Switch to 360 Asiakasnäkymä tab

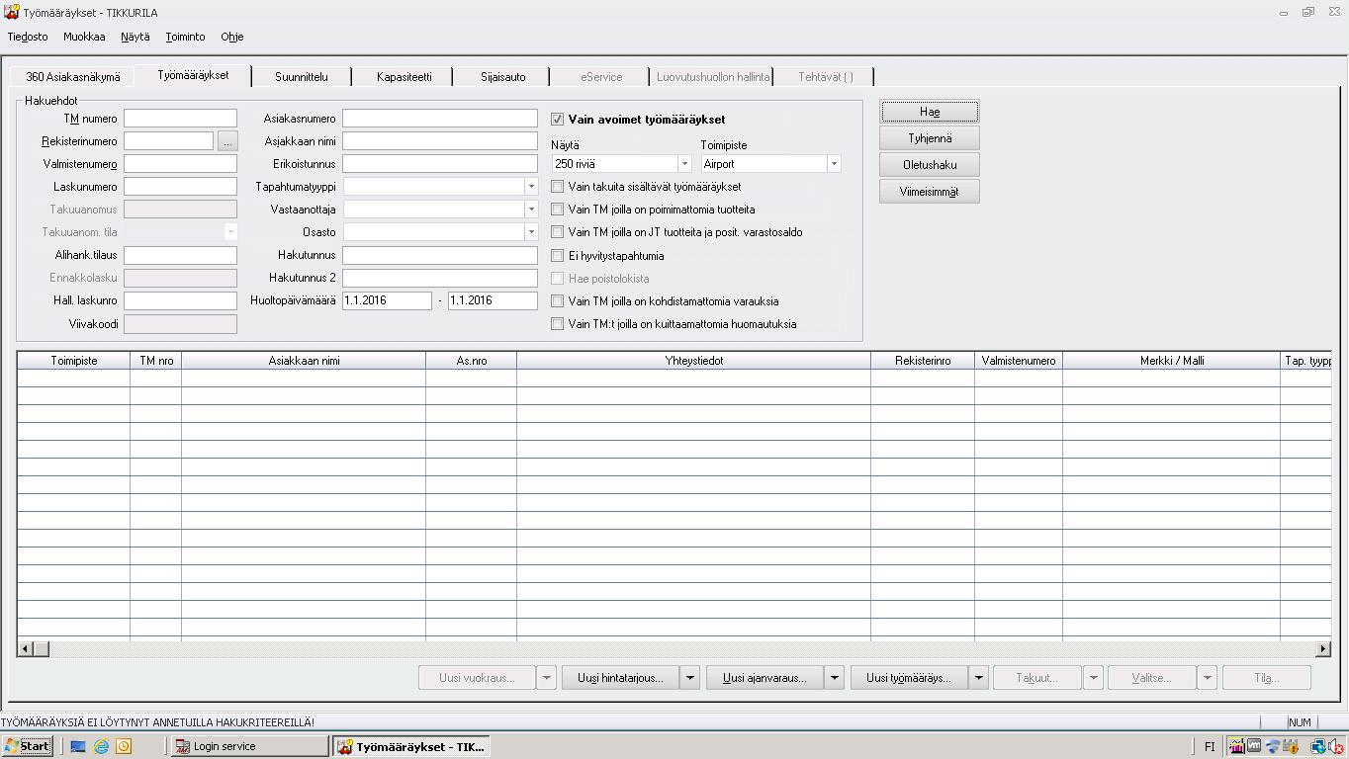[x=72, y=77]
